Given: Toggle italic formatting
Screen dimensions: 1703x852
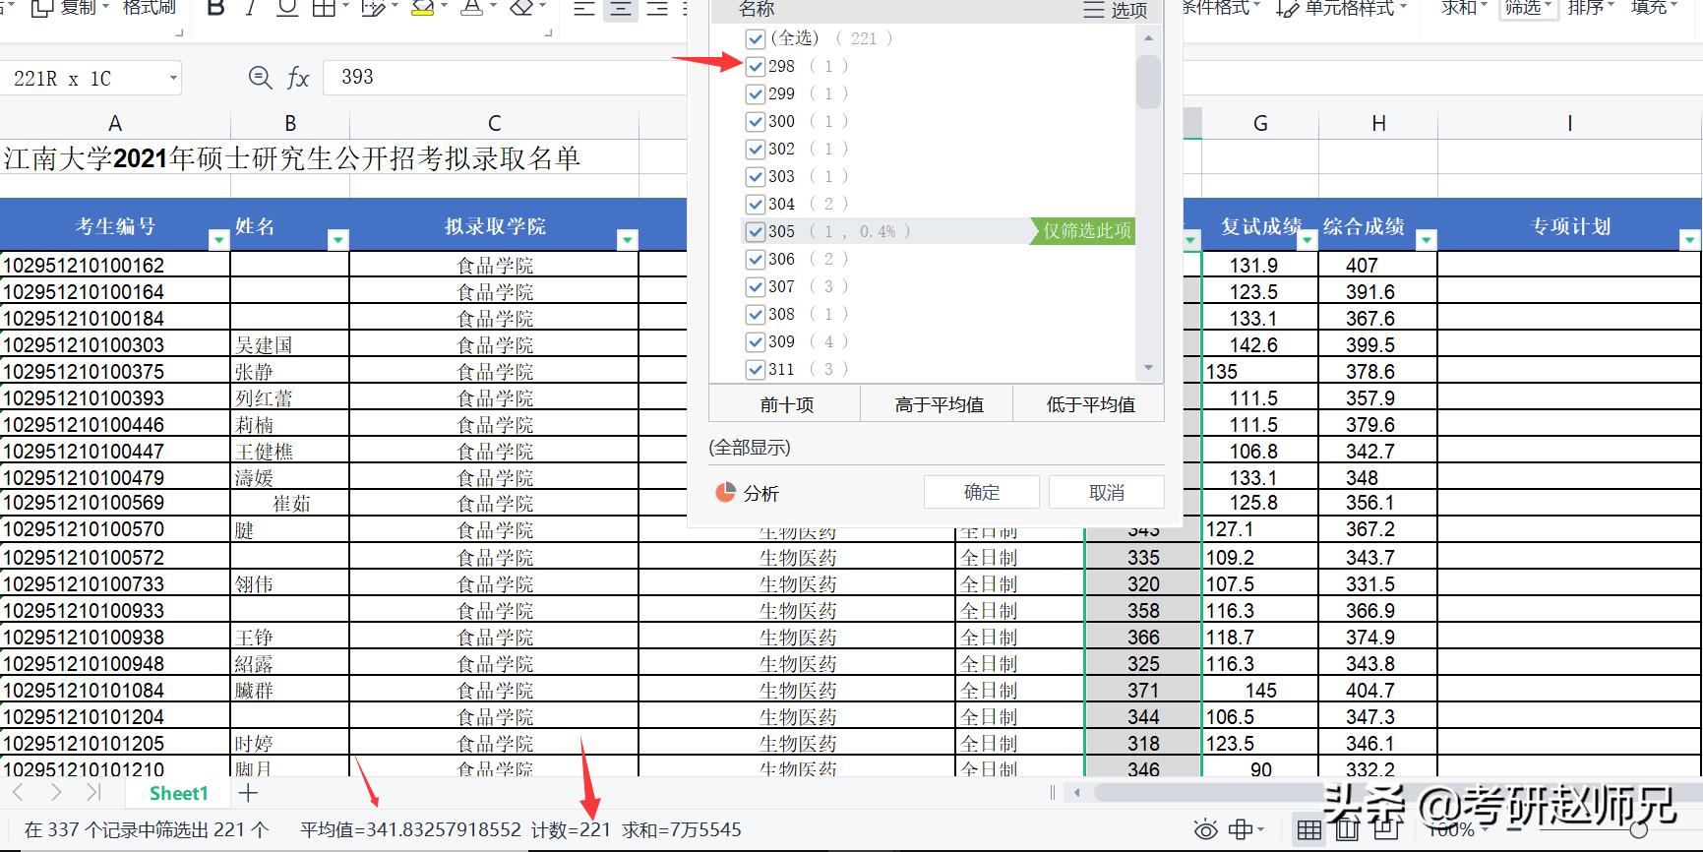Looking at the screenshot, I should 251,8.
